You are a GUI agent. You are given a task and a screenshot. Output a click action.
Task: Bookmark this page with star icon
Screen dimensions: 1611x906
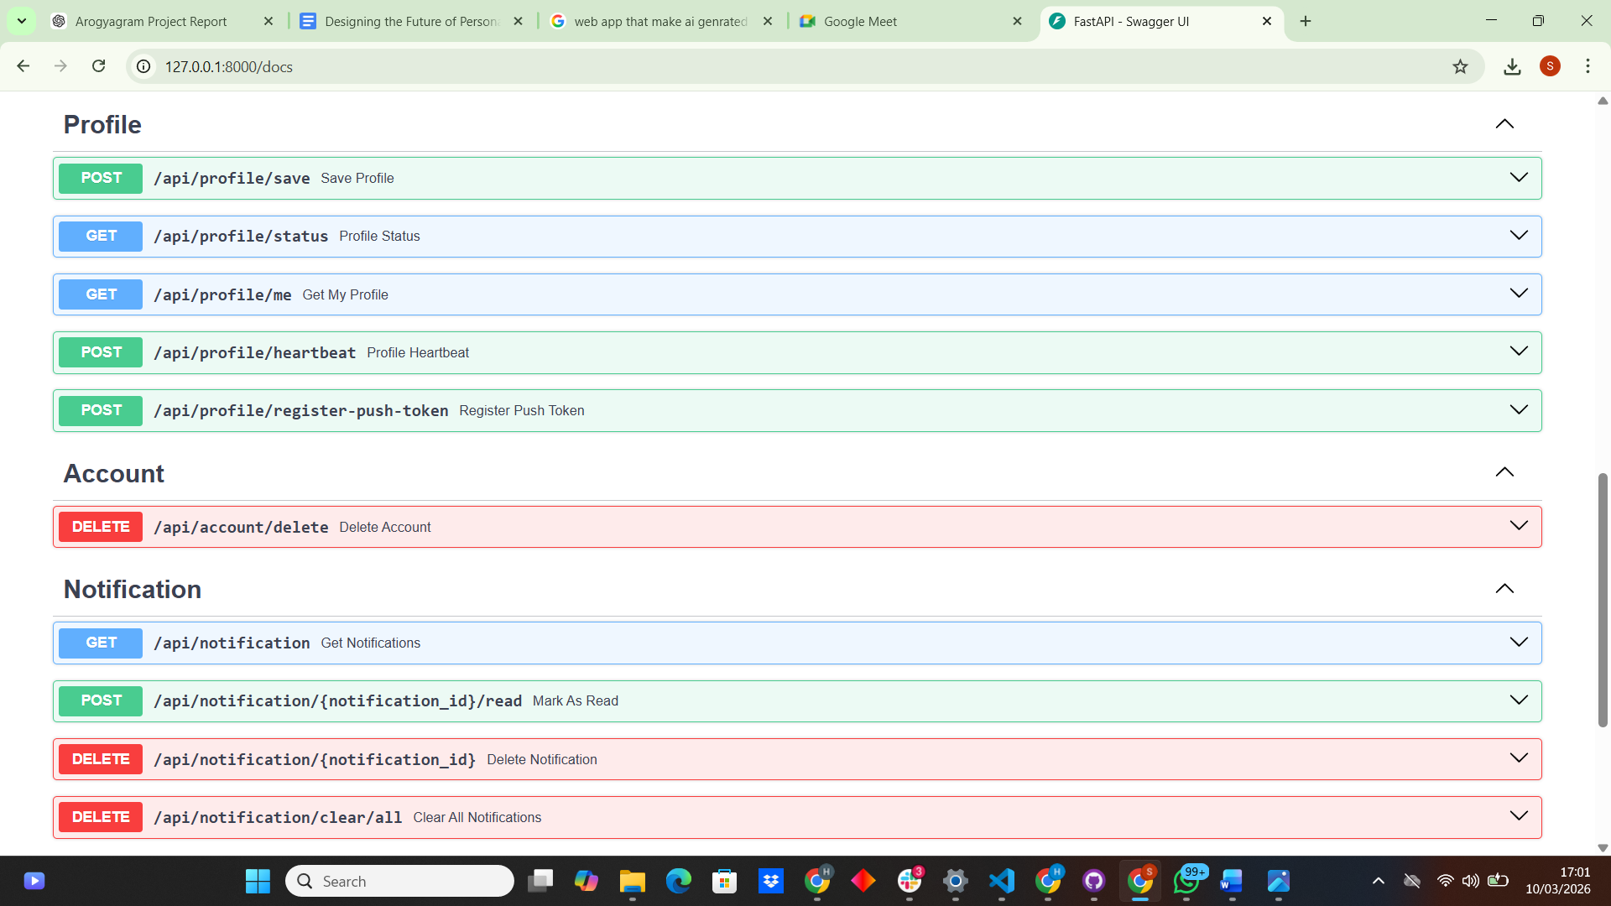click(x=1460, y=66)
